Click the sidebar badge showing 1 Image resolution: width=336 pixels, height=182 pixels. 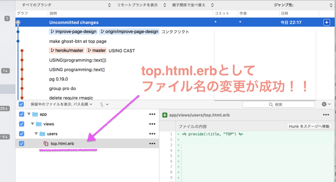click(x=7, y=18)
